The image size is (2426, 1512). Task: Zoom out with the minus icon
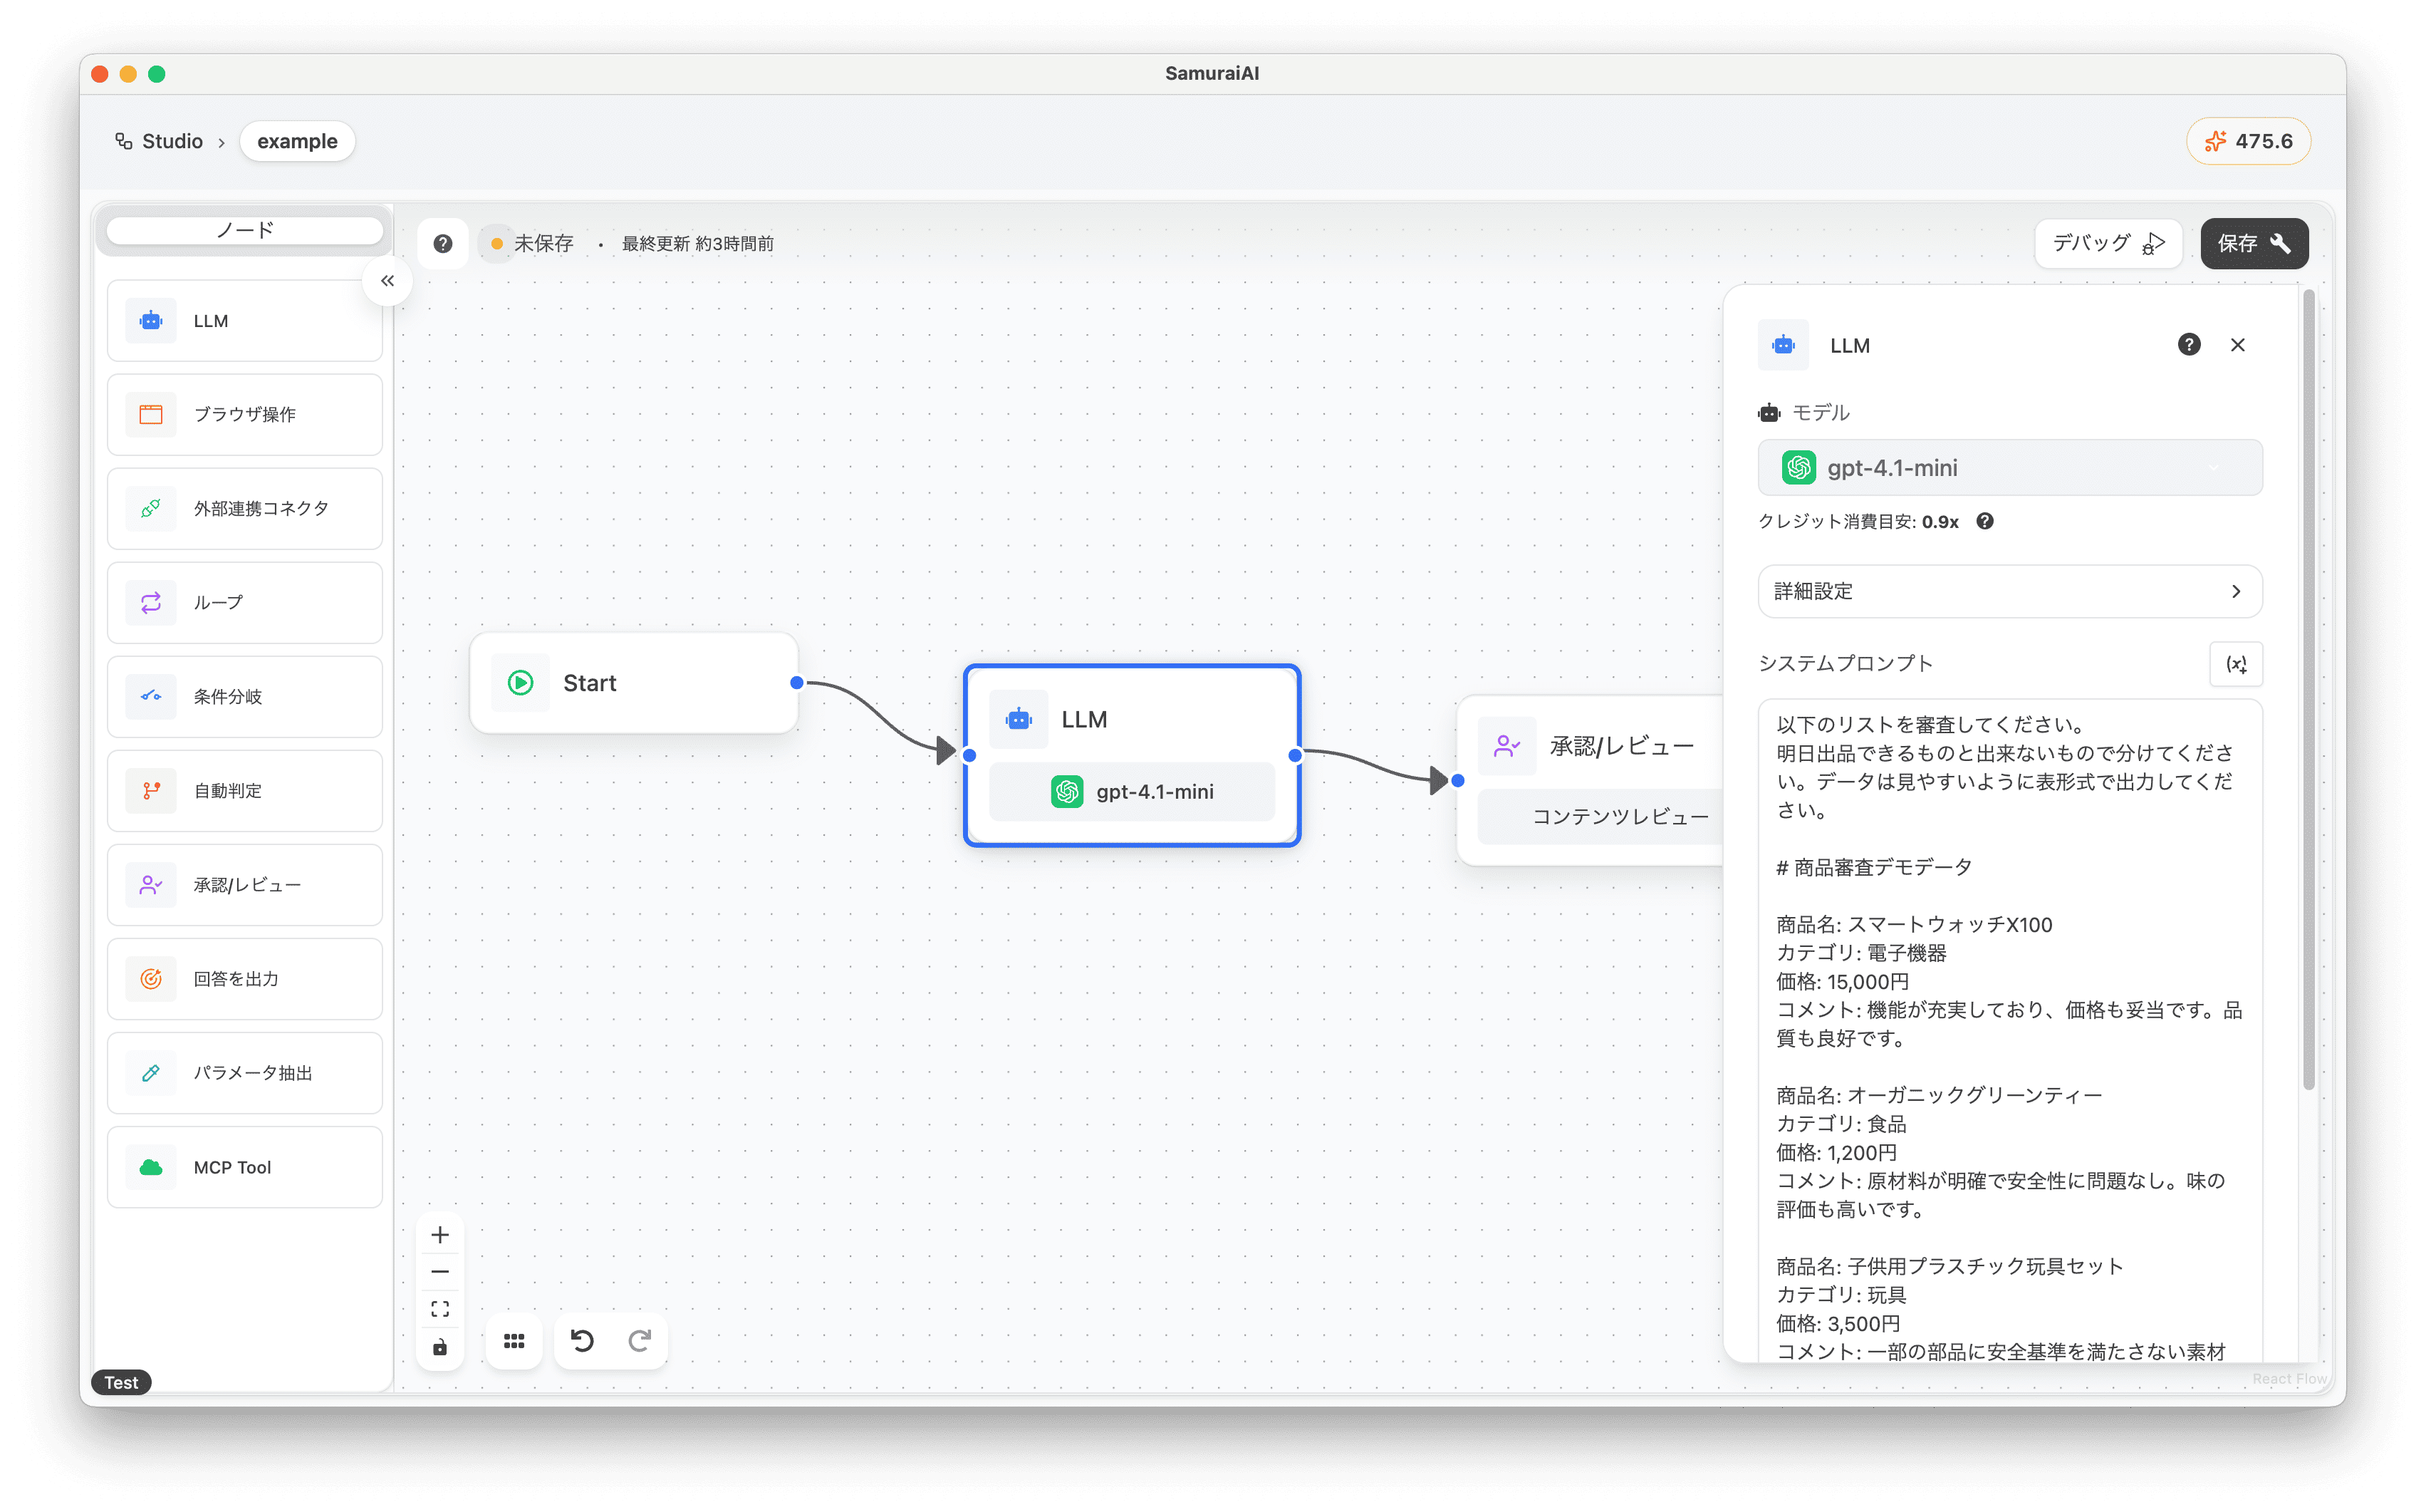click(x=439, y=1272)
